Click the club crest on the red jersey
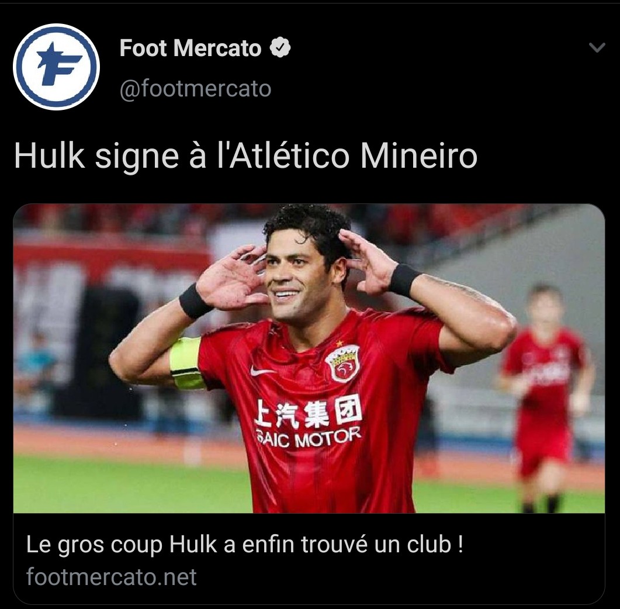Screen dimensions: 620x609 click(342, 364)
